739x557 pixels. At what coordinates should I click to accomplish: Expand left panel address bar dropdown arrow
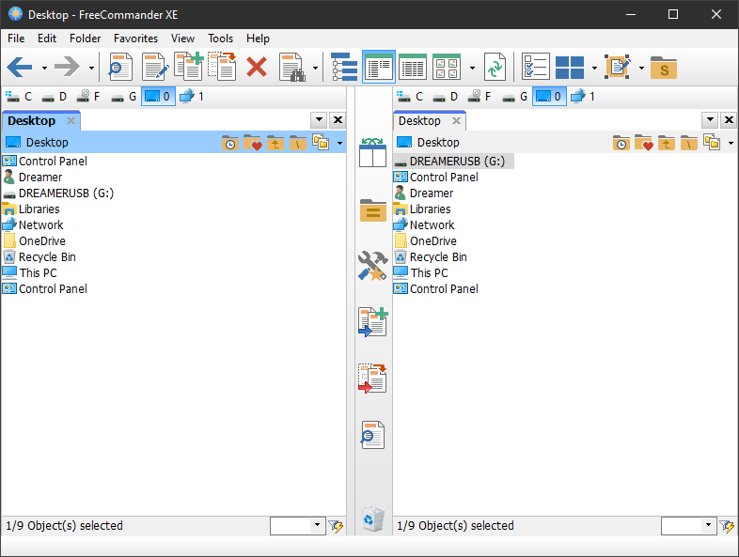pos(339,143)
